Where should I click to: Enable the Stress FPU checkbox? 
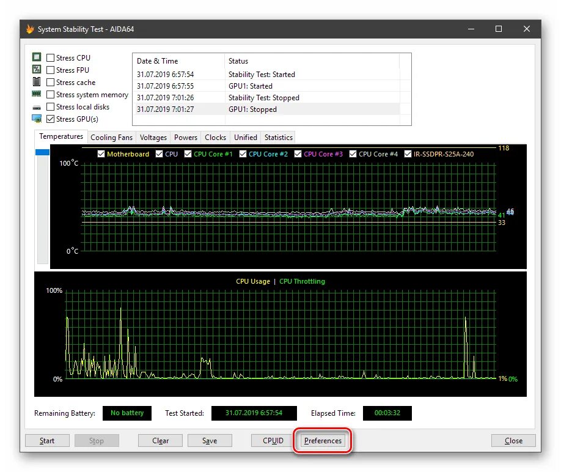[x=51, y=70]
